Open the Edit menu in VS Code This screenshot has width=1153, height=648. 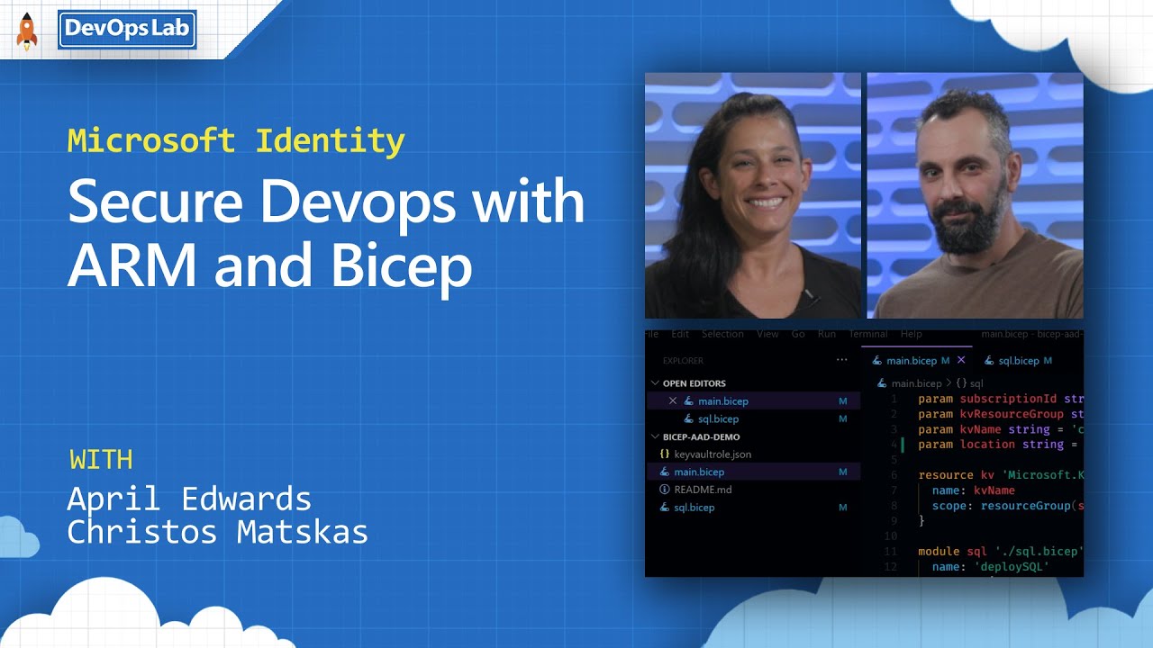click(680, 334)
